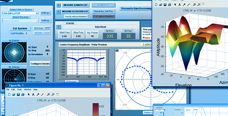The height and width of the screenshot is (116, 228).
Task: Select Insert Arrow tool in 3D surface plot window
Action: pos(184,5)
